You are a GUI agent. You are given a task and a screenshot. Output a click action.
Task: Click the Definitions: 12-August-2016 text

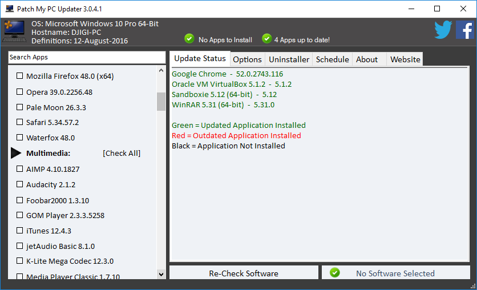point(80,41)
